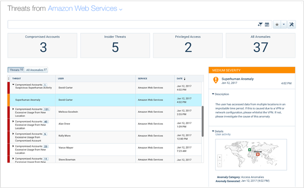
Task: Switch to the All Anomalies 37 tab
Action: pyautogui.click(x=36, y=70)
